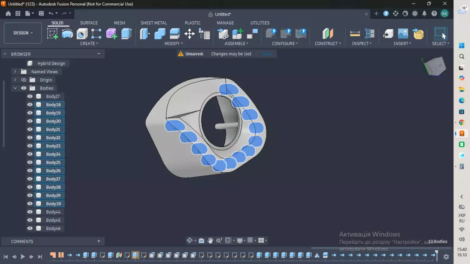This screenshot has width=470, height=264.
Task: Click the Measure tool icon
Action: (x=355, y=34)
